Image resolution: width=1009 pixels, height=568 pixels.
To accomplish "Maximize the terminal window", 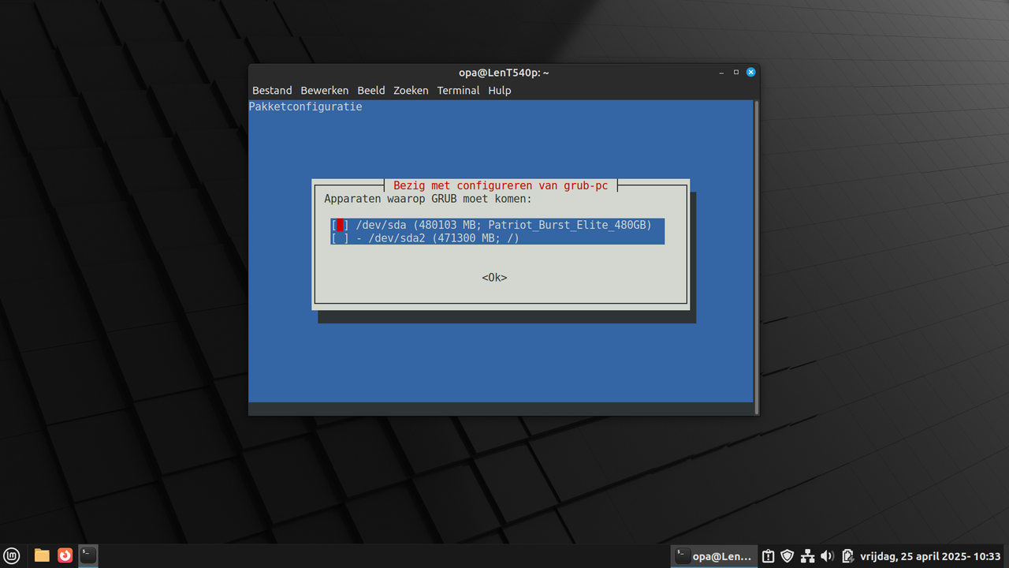I will tap(736, 72).
